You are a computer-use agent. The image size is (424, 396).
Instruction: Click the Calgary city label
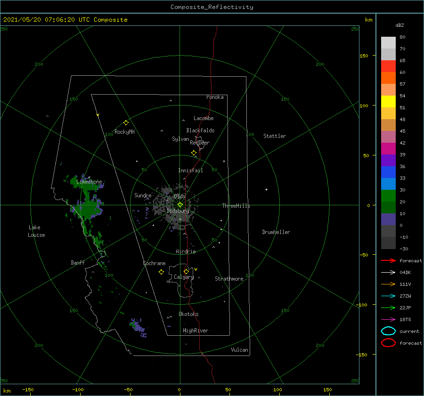[x=184, y=277]
